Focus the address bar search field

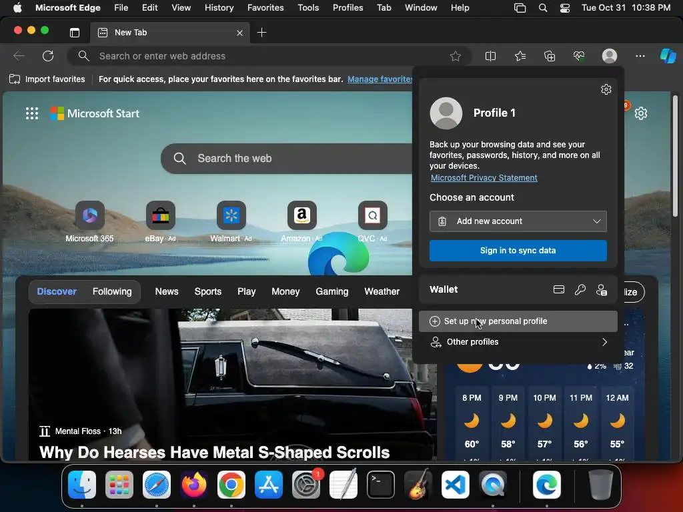(x=269, y=56)
